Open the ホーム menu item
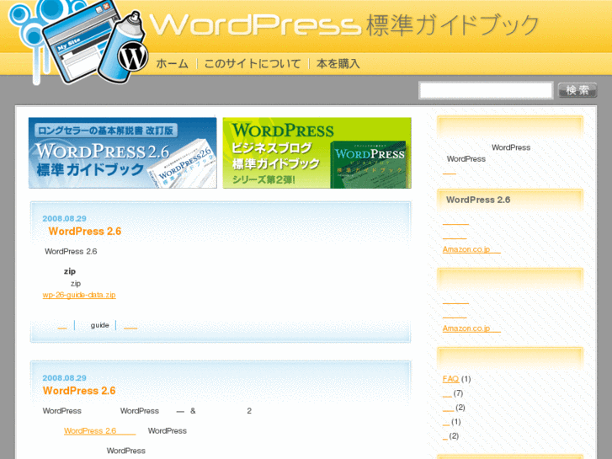This screenshot has height=459, width=612. tap(172, 64)
